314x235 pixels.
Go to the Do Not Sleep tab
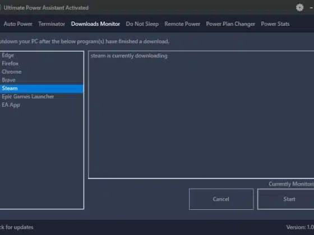[x=142, y=24]
